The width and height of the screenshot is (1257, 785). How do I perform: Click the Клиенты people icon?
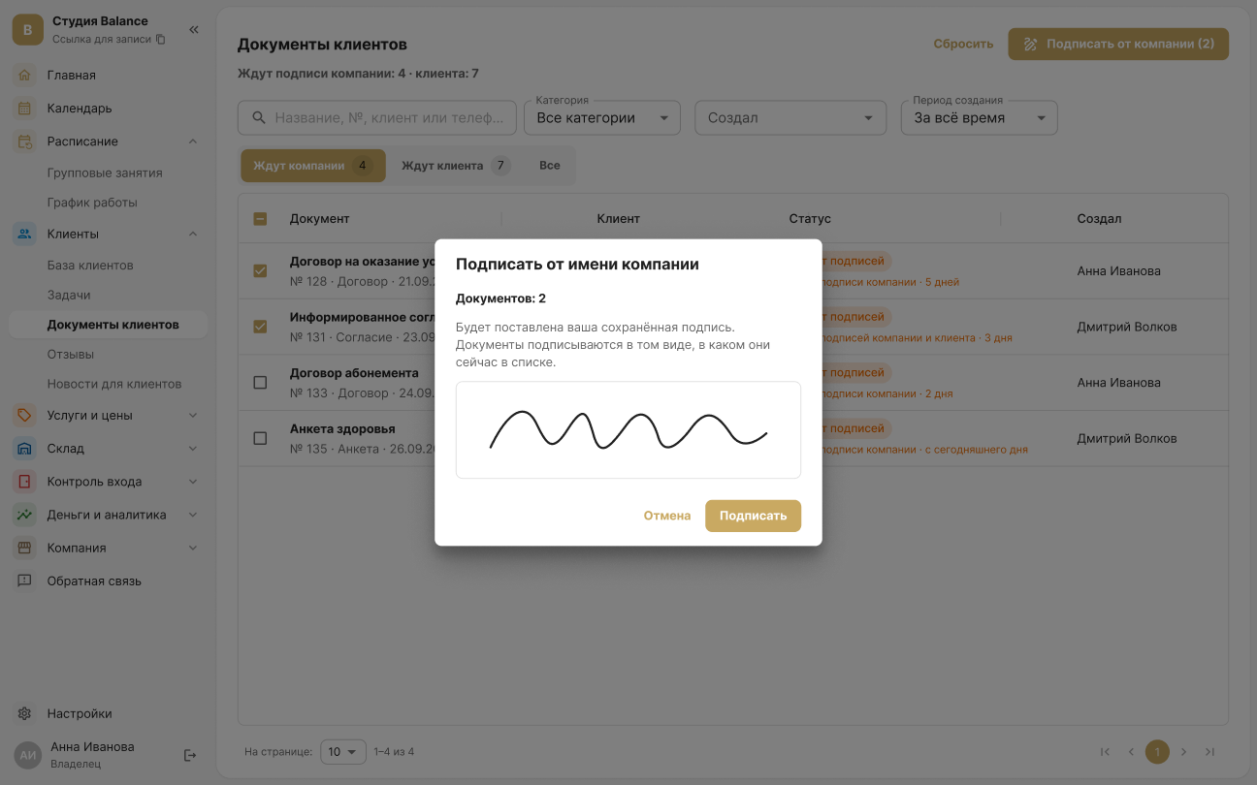click(25, 234)
